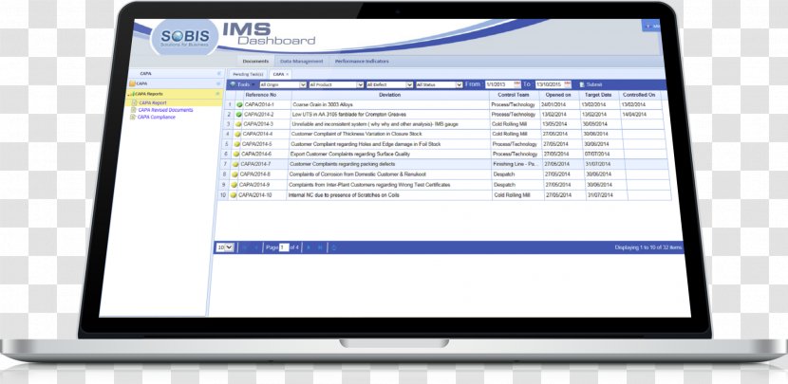Click reference 'CAPA/2014-10' cell
This screenshot has height=384, width=788.
click(262, 194)
